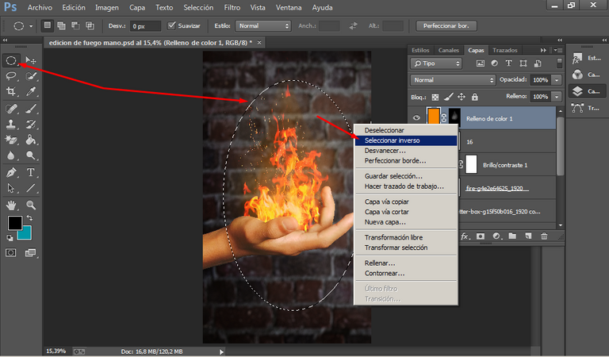Add new fill or adjustment layer
Screen dimensions: 609x357
(496, 236)
